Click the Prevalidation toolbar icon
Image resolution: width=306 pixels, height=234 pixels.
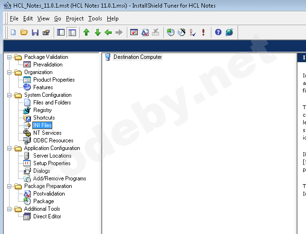coord(134,32)
